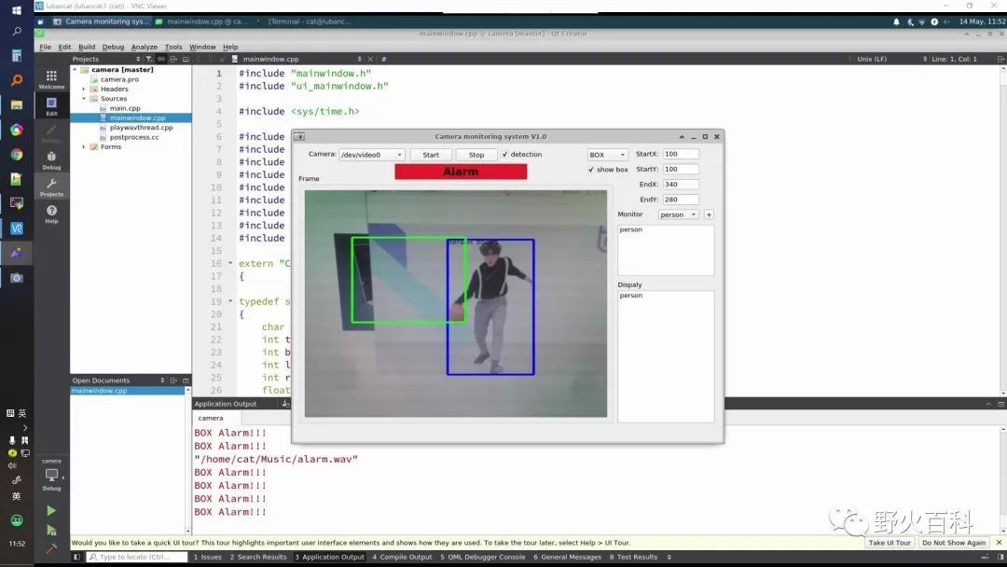The height and width of the screenshot is (567, 1007).
Task: Click the Build hammer icon
Action: [51, 548]
